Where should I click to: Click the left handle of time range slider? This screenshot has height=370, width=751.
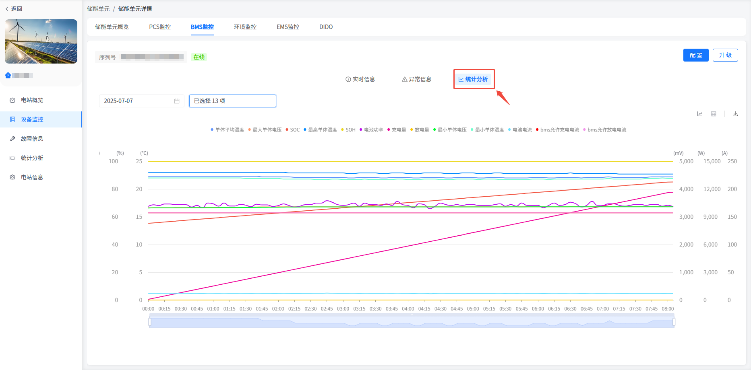pos(150,322)
